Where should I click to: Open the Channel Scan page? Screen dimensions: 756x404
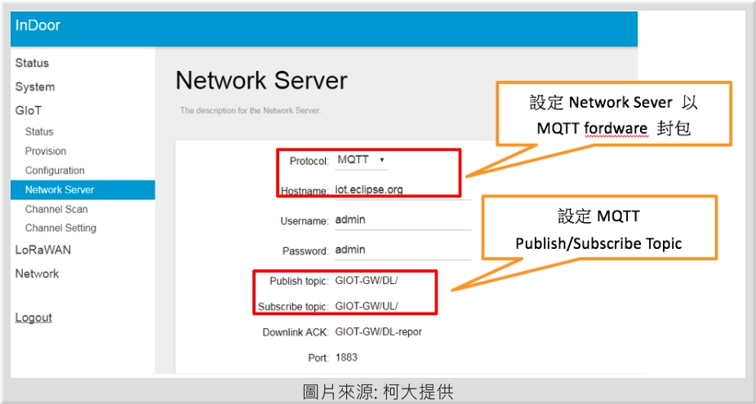point(56,209)
